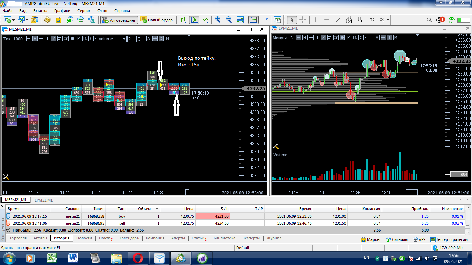
Task: Open the Market shopping bag toolbar icon
Action: tap(59, 20)
